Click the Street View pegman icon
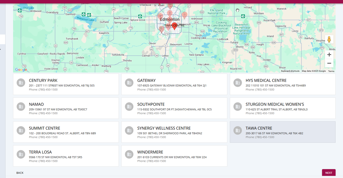 pos(329,39)
